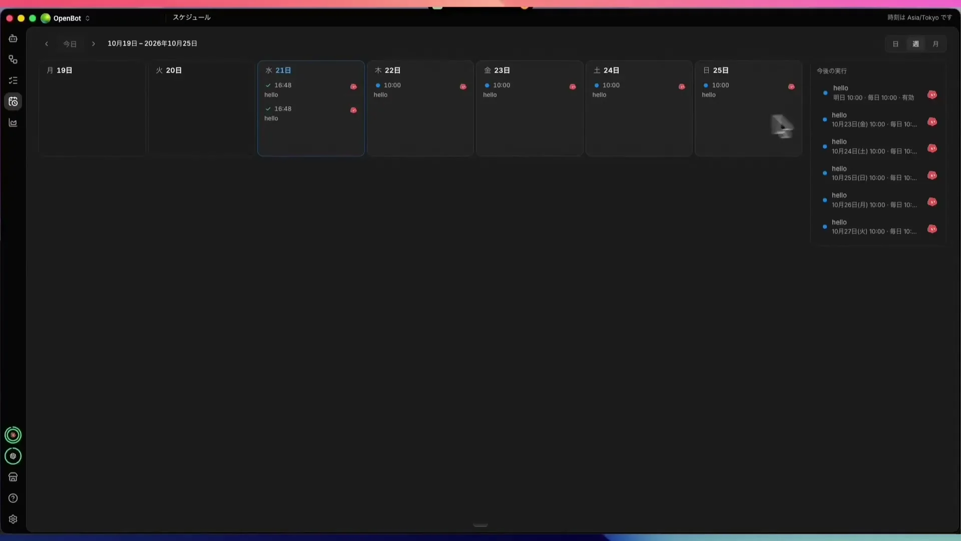
Task: Jump to today with 今日 button
Action: [70, 44]
